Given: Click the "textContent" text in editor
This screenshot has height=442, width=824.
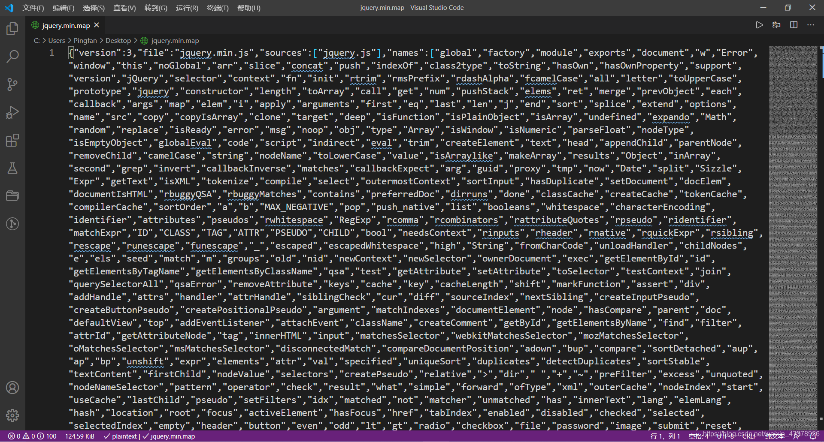Looking at the screenshot, I should point(103,374).
